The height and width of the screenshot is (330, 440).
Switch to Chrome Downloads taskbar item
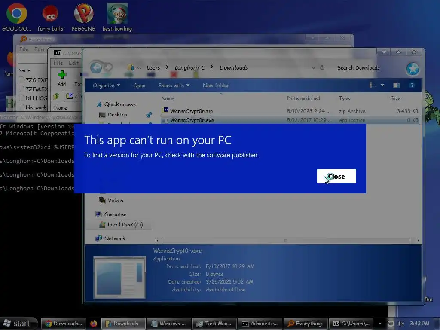[x=64, y=324]
